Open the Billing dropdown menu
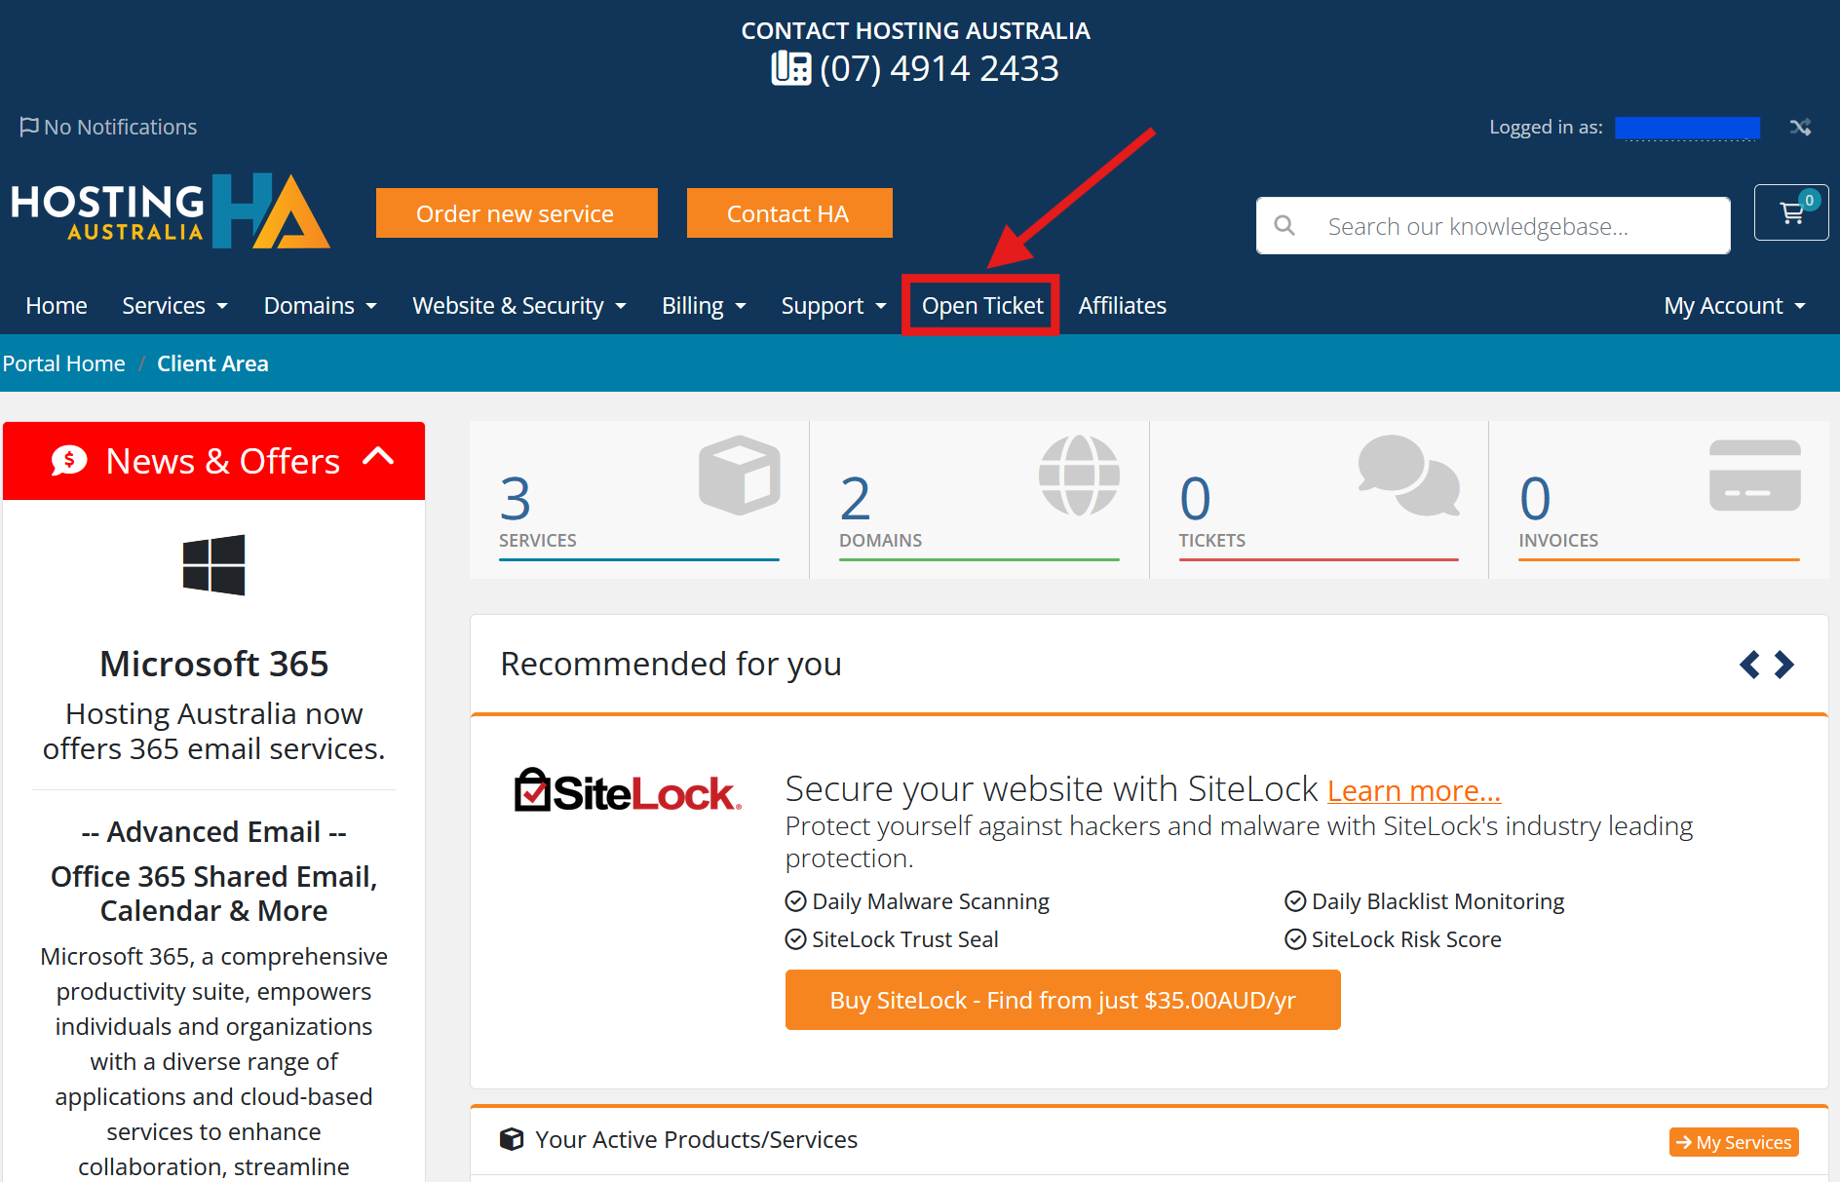The width and height of the screenshot is (1840, 1182). click(704, 306)
